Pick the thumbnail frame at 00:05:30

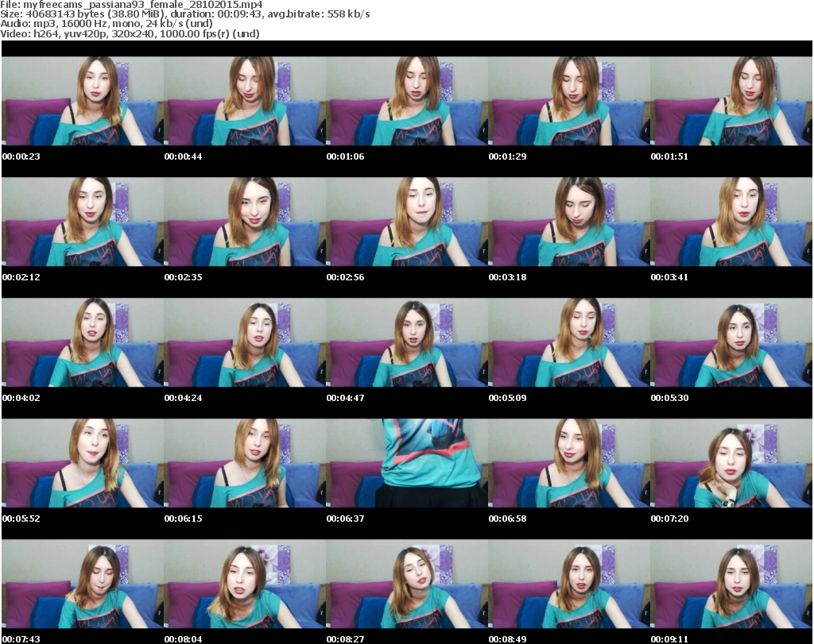click(731, 343)
